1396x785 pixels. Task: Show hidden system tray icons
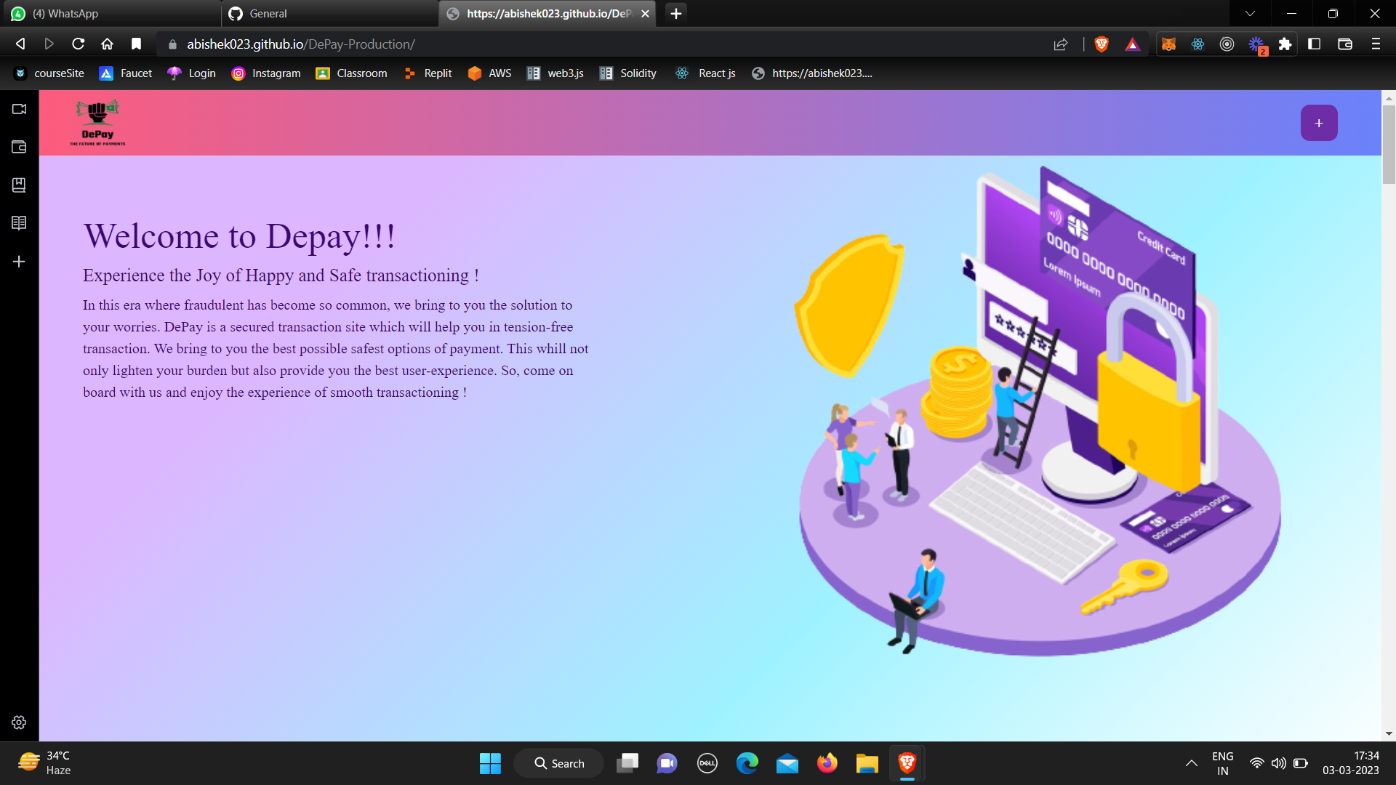tap(1191, 763)
